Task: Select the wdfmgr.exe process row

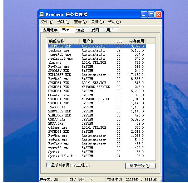Action: point(97,127)
